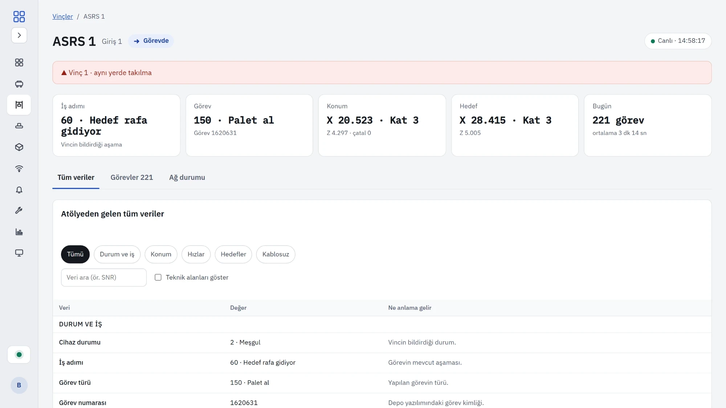Open the package box sidebar icon
The image size is (726, 408).
(x=19, y=147)
